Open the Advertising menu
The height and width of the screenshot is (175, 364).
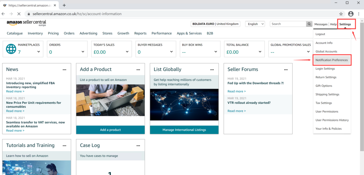tap(89, 33)
